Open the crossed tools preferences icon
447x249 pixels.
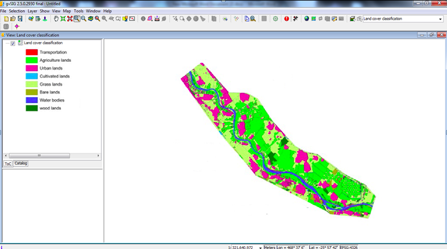296,19
